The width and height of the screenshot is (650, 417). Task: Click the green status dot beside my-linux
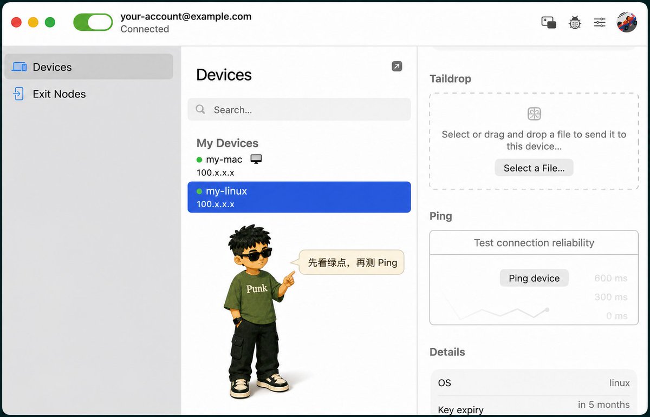tap(199, 191)
